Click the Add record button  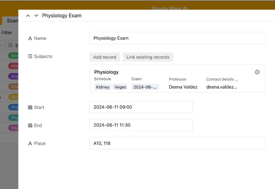[105, 57]
